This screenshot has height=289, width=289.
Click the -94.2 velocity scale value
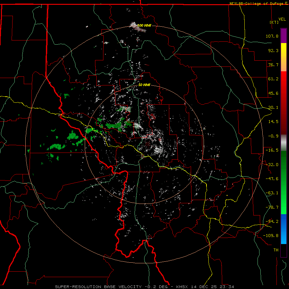[272, 222]
